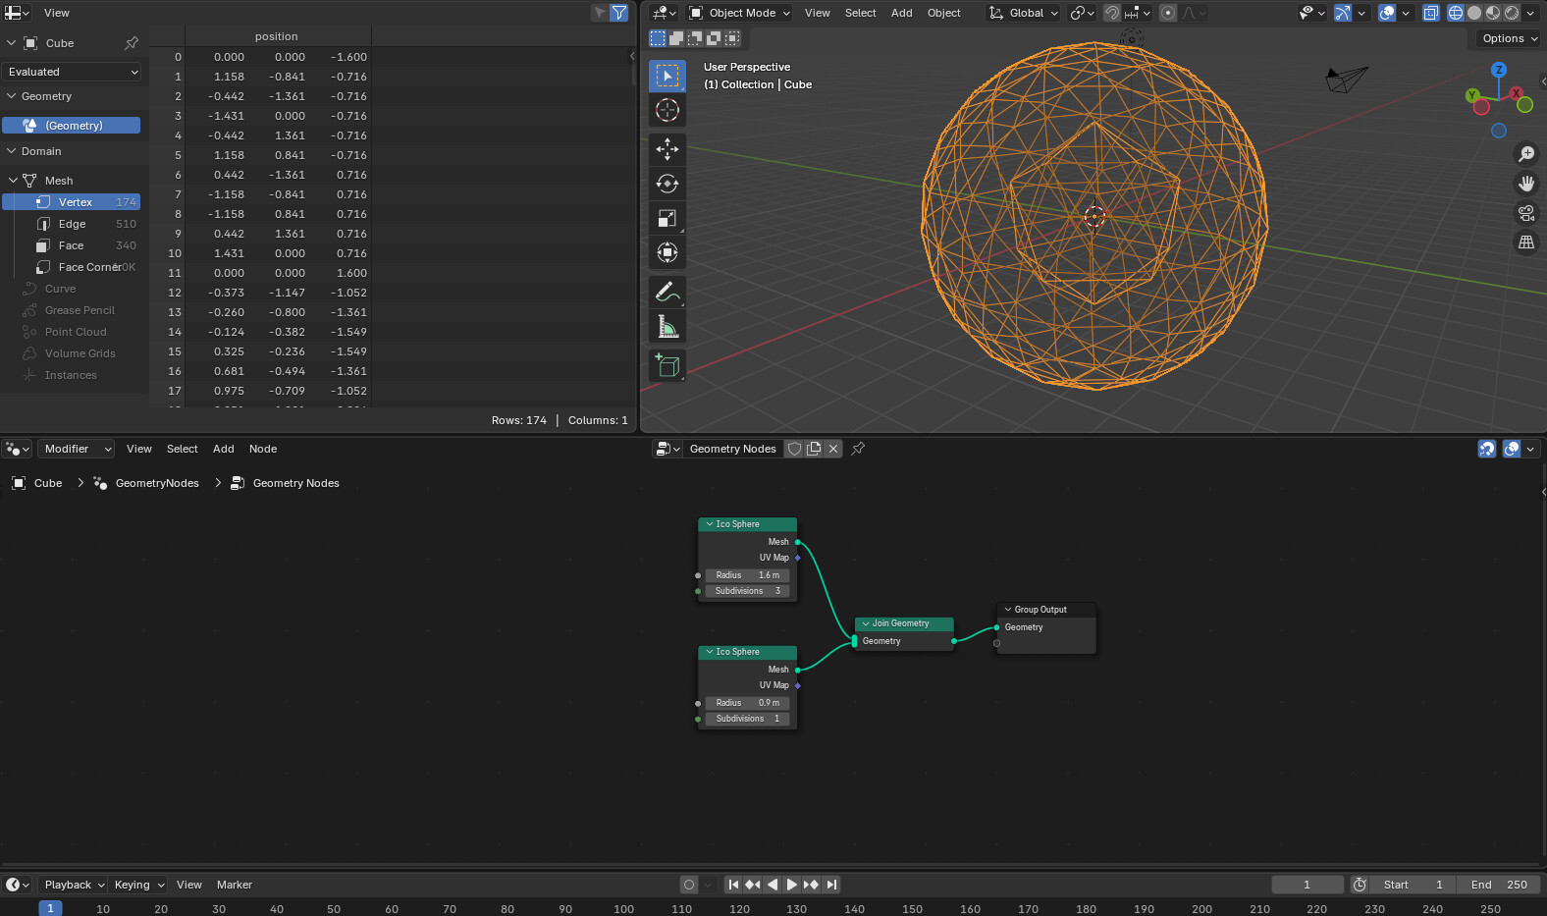The image size is (1547, 916).
Task: Collapse the Join Geometry node
Action: tap(866, 623)
